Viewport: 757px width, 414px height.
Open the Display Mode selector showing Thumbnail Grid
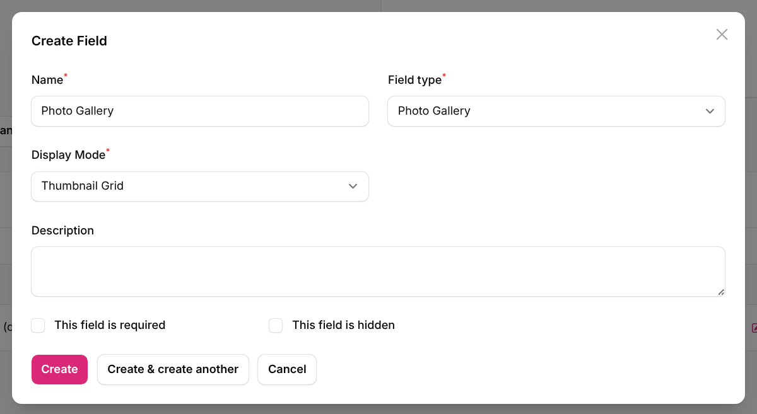tap(200, 187)
